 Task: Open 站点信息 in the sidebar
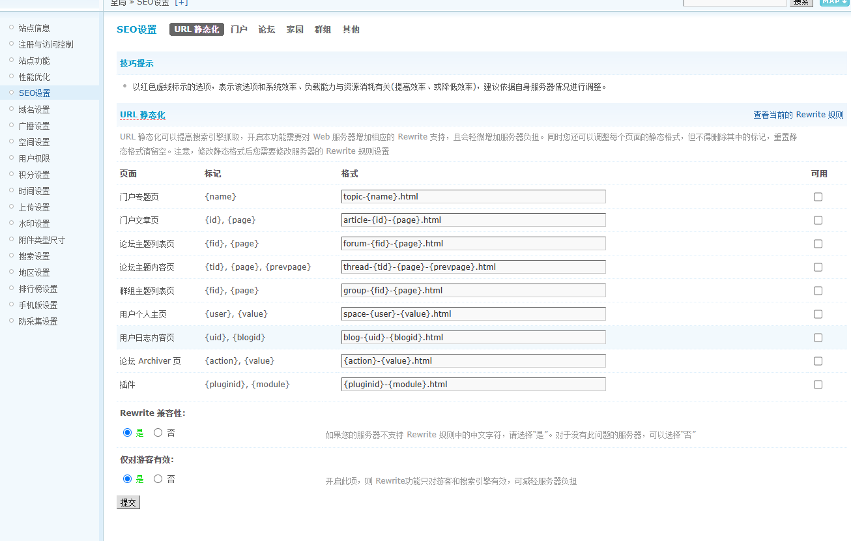[34, 28]
